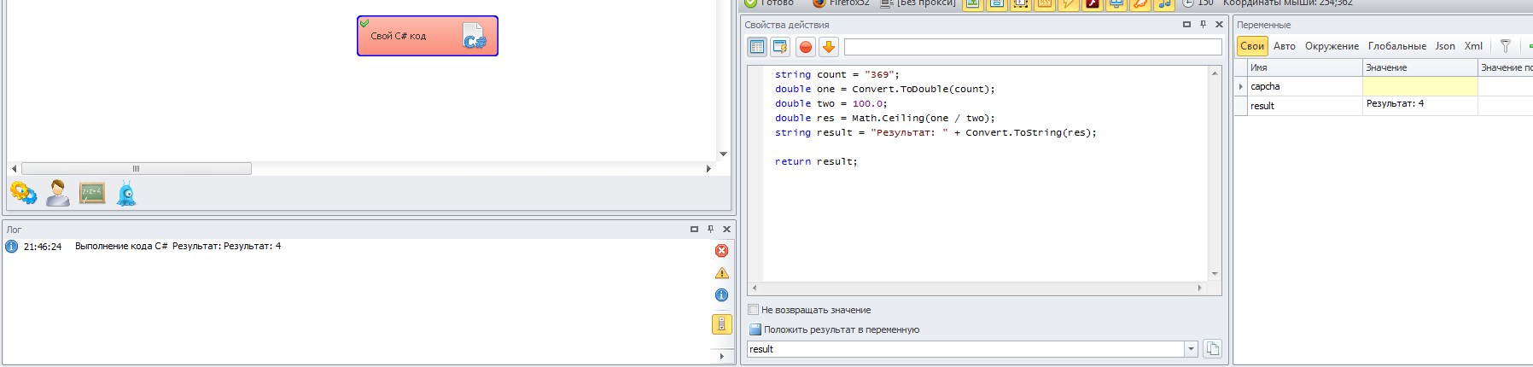Click the music notes icon in top toolbar
The height and width of the screenshot is (367, 1533).
[1164, 3]
